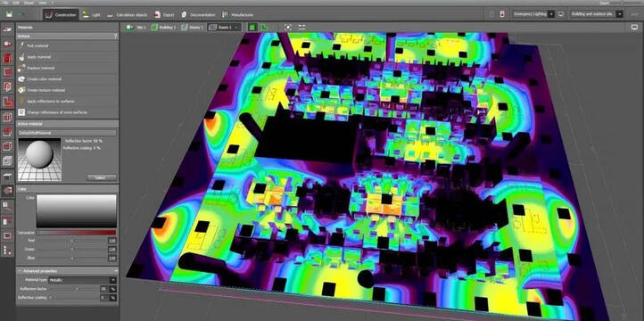Click the save project icon in the top toolbar
This screenshot has height=321, width=644.
9,14
